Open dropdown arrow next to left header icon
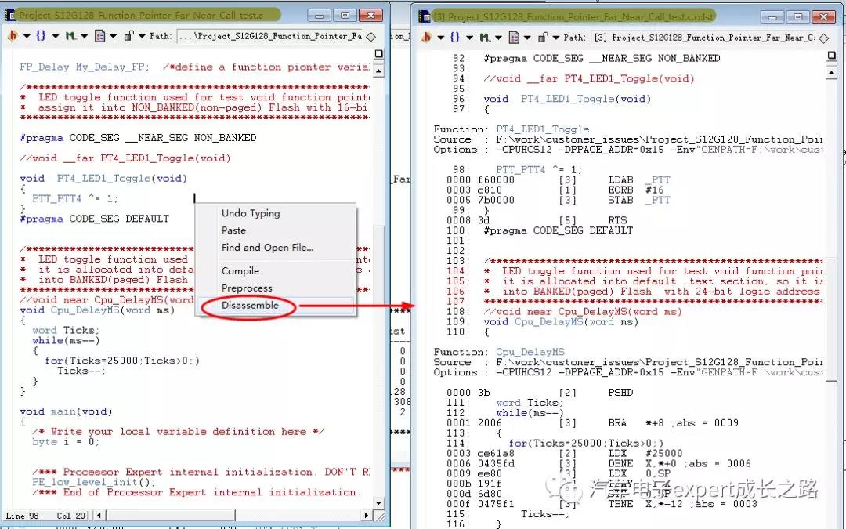Viewport: 846px width, 529px height. pyautogui.click(x=26, y=36)
